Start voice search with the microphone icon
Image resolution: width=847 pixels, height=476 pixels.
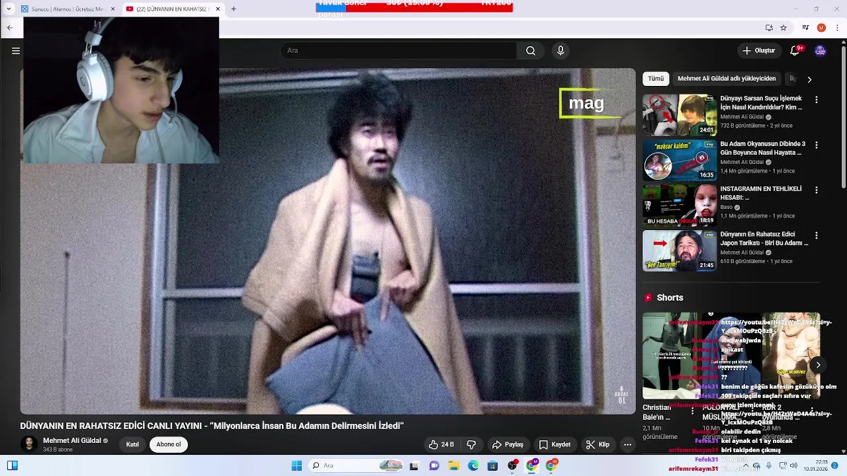click(560, 51)
